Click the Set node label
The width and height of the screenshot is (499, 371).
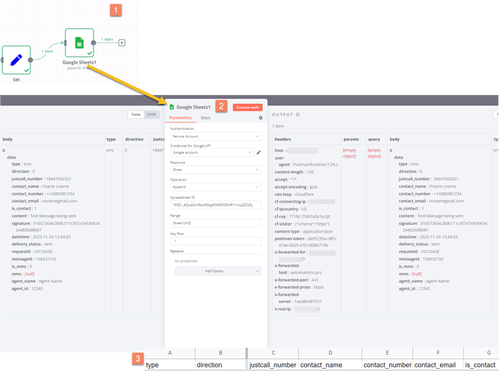(16, 79)
